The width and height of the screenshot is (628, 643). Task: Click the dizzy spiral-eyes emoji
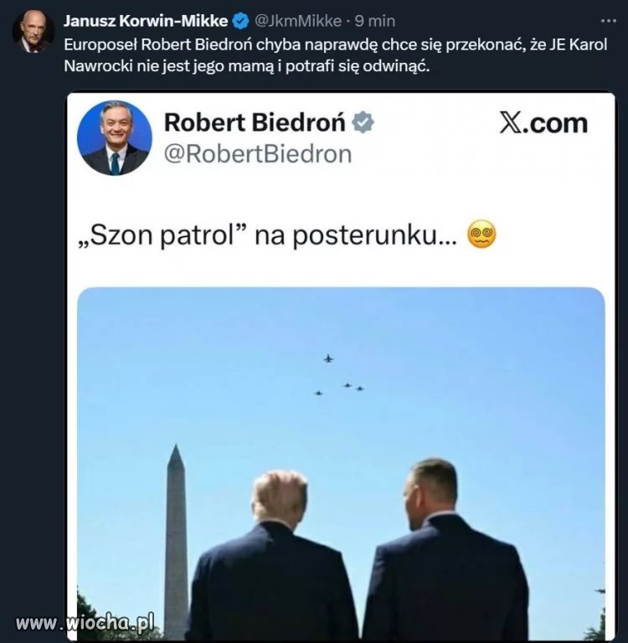tap(481, 235)
